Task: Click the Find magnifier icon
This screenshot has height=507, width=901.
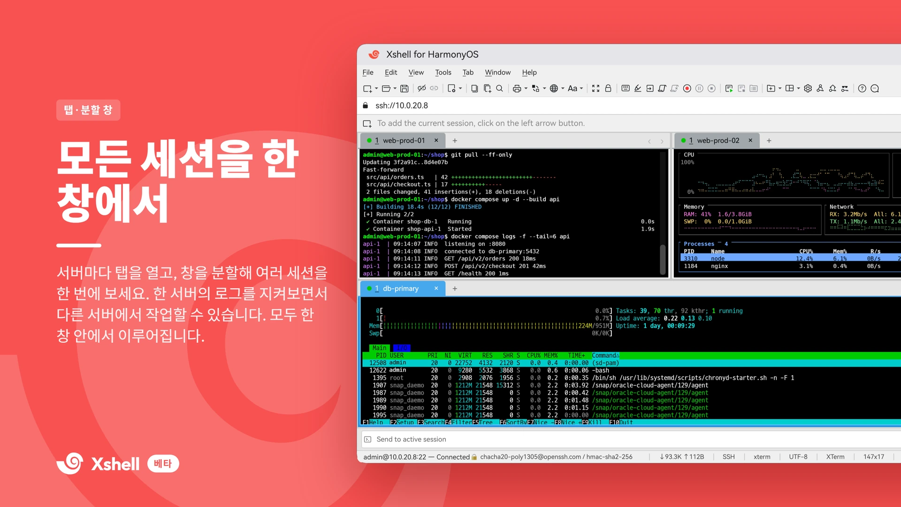Action: [499, 88]
